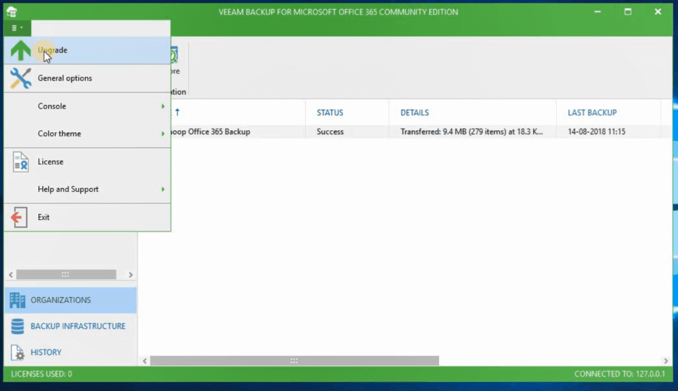Click the General options wrench icon
Viewport: 678px width, 391px height.
[21, 78]
